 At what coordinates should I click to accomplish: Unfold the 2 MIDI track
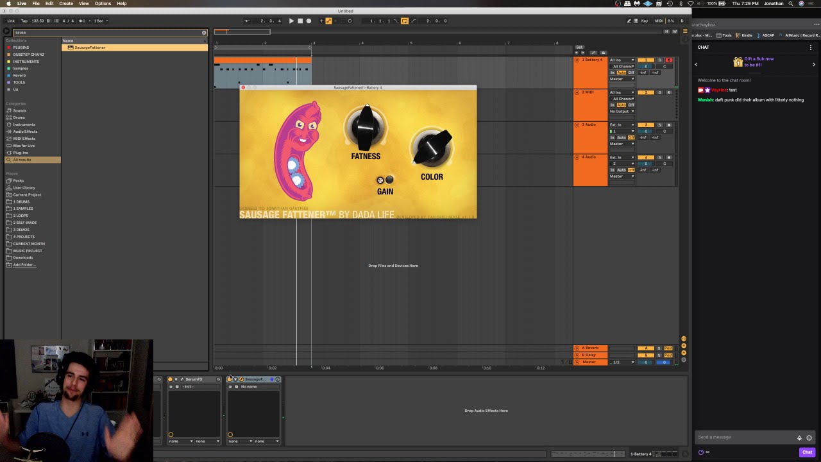coord(577,92)
